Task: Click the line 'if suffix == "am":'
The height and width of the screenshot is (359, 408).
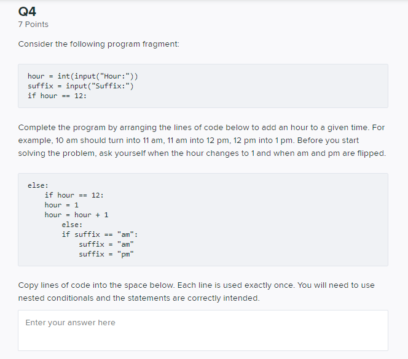Action: 100,234
